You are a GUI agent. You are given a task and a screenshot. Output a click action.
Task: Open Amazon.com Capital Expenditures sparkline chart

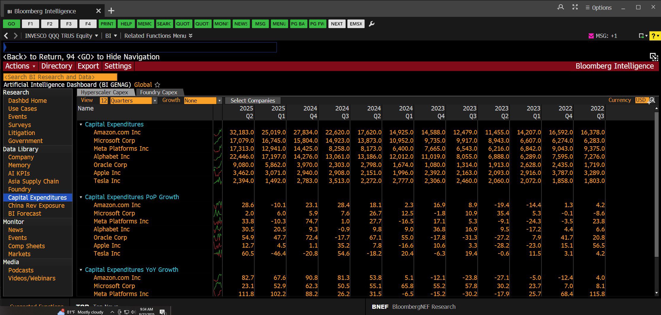point(218,133)
